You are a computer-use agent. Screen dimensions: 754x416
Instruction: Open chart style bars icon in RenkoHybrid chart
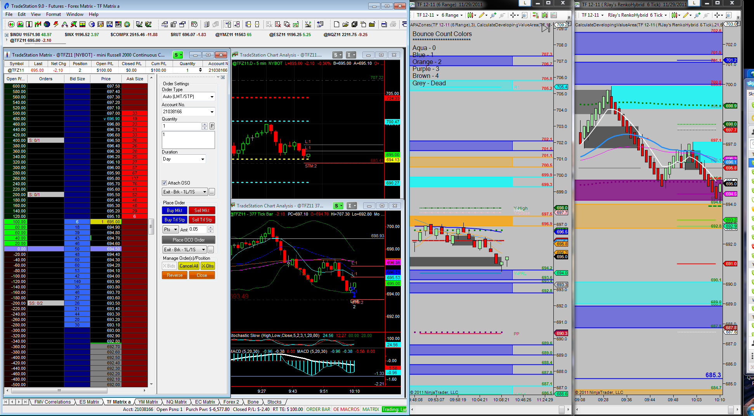(x=675, y=15)
